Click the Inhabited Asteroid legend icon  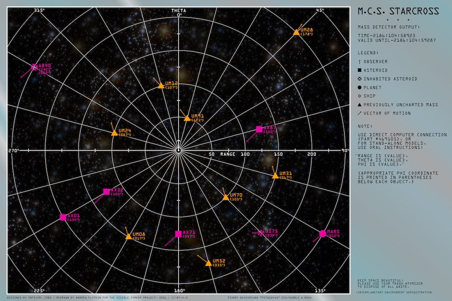[359, 79]
